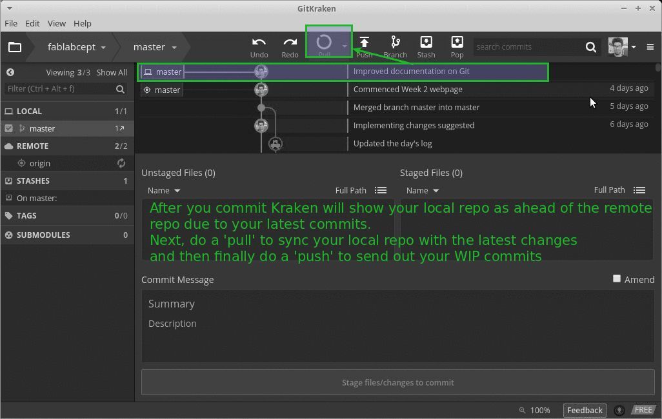Screen dimensions: 662x419
Task: Click the search commits field
Action: 528,47
